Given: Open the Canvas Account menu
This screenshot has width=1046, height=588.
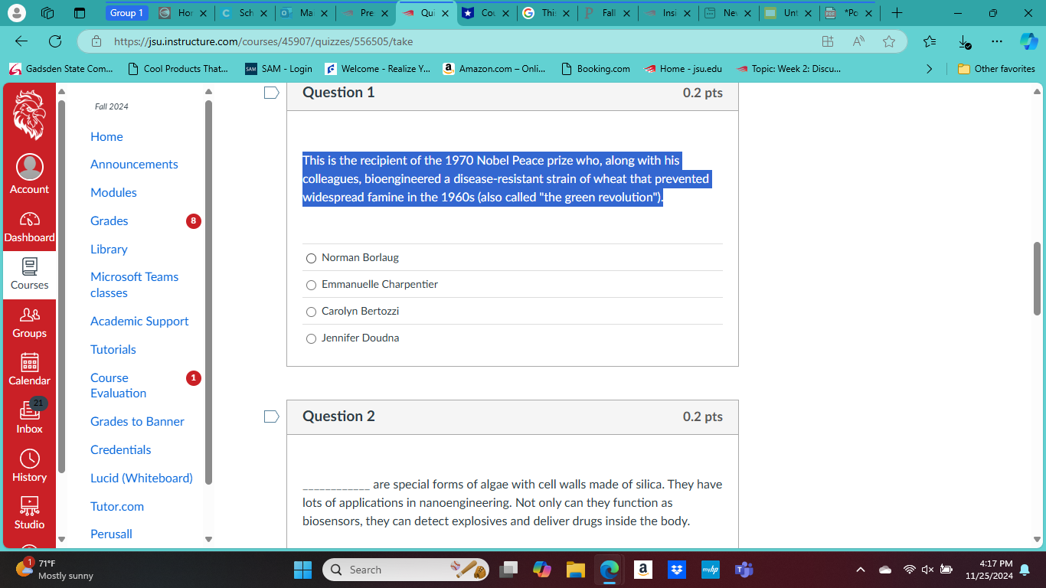Looking at the screenshot, I should click(x=29, y=175).
